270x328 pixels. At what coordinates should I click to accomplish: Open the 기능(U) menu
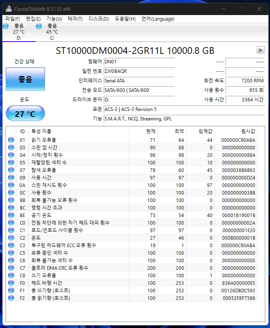coord(54,19)
